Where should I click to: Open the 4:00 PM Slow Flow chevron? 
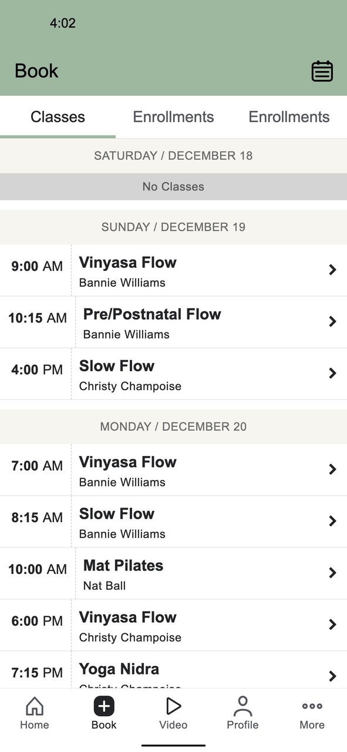[333, 373]
